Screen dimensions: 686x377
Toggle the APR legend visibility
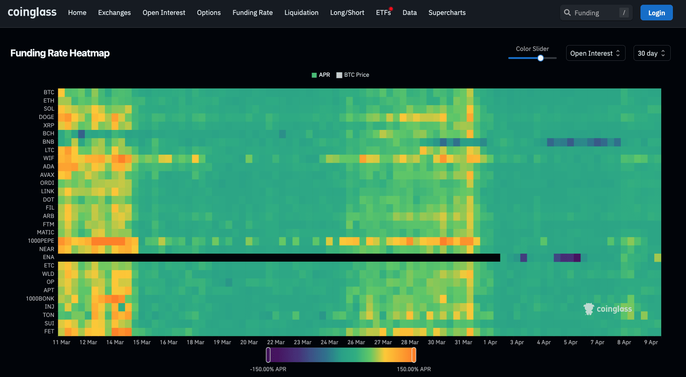click(320, 75)
